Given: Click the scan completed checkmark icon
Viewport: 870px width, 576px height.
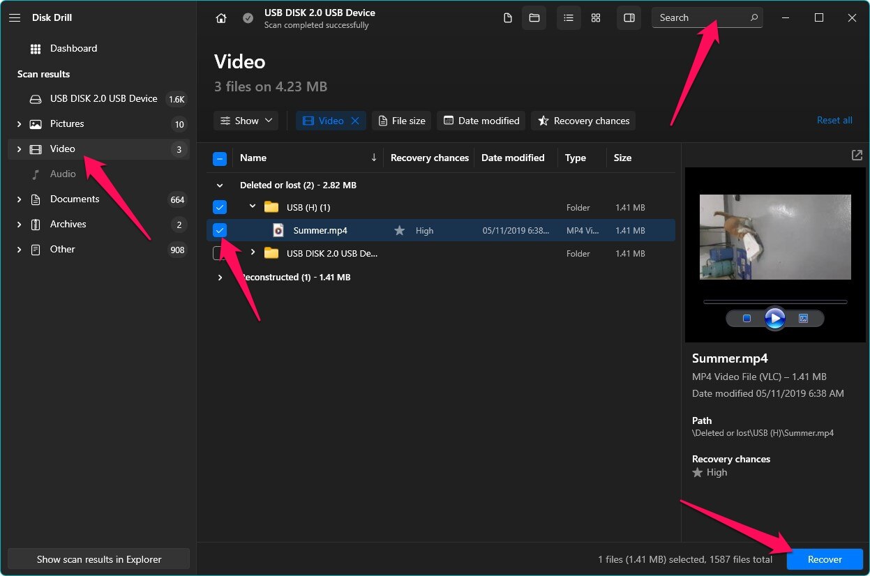Looking at the screenshot, I should click(248, 18).
